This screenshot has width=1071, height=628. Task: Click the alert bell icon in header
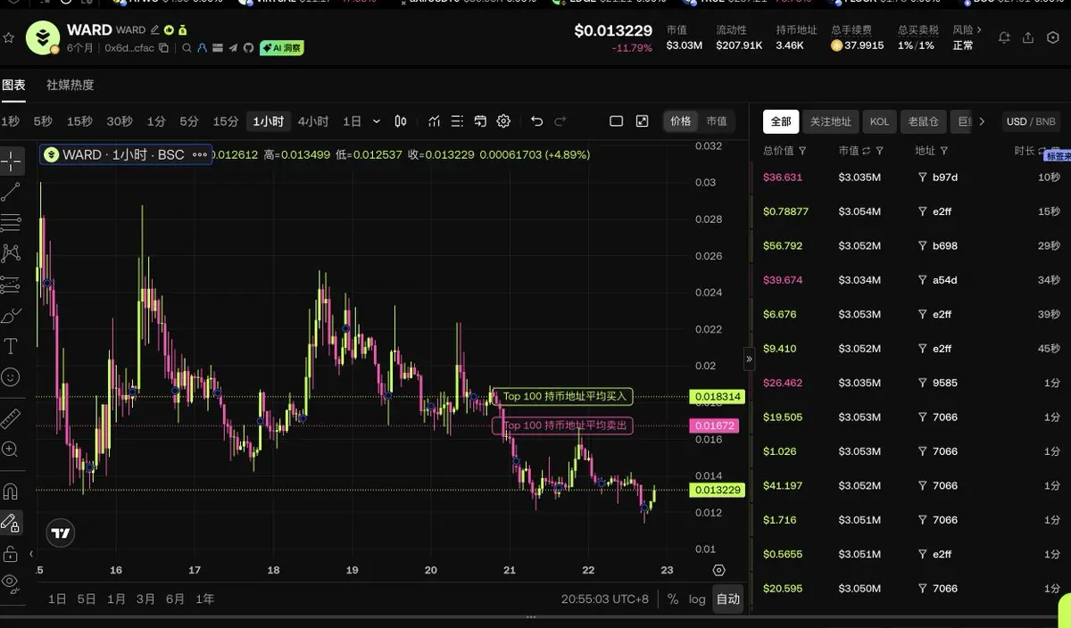point(1004,37)
